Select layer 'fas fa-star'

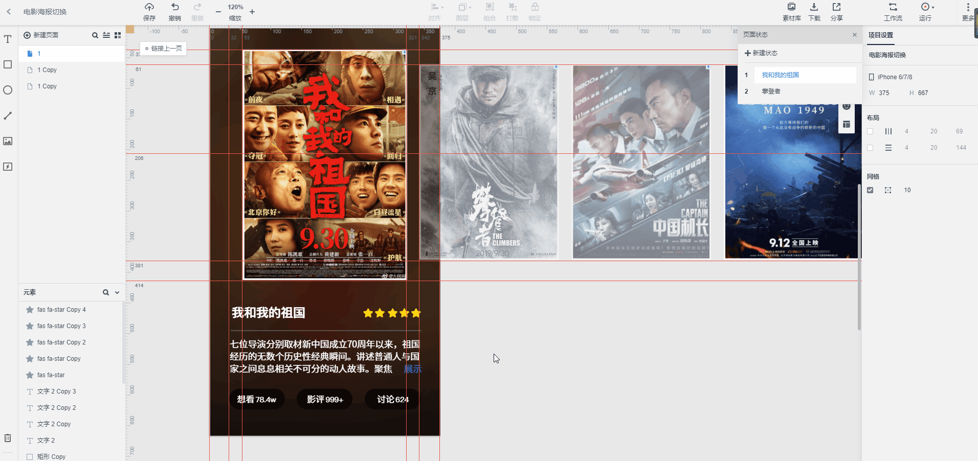72,375
